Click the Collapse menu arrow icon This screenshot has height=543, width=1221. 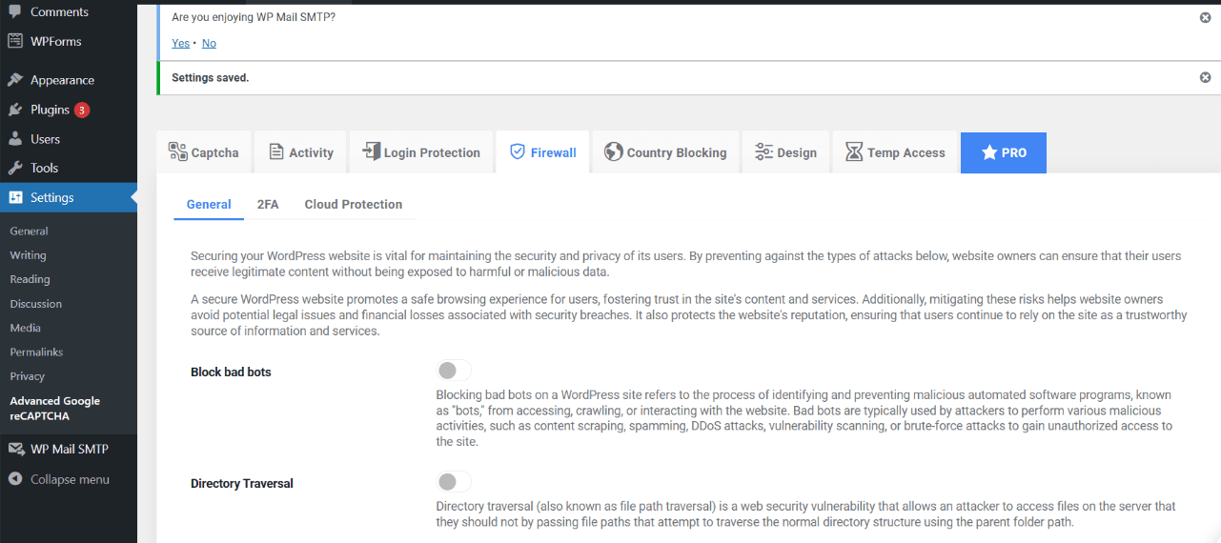15,479
